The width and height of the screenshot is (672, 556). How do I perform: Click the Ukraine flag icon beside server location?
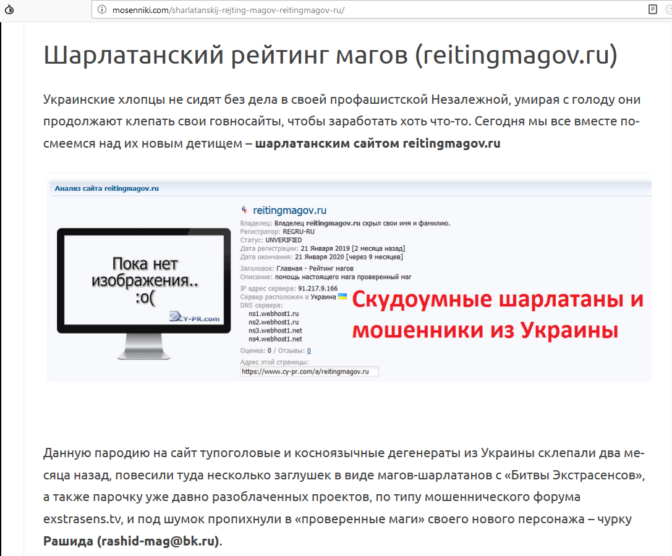pos(342,297)
